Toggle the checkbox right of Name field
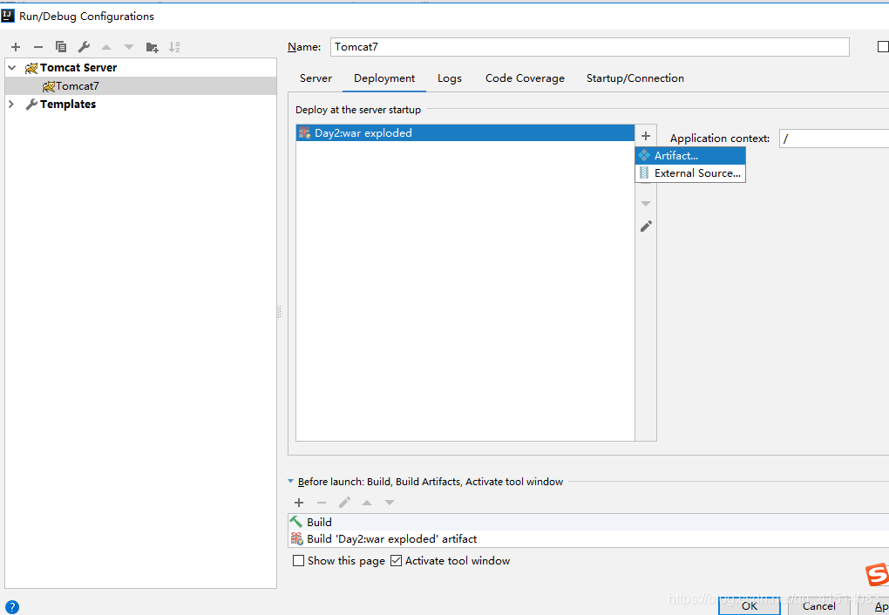Viewport: 889px width, 615px height. point(883,46)
